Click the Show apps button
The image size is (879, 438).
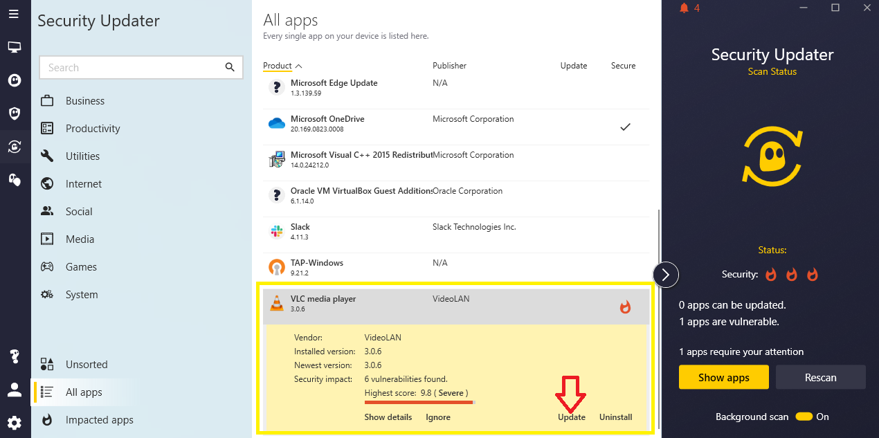pos(724,378)
